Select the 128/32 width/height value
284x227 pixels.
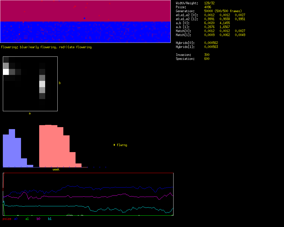(209, 3)
